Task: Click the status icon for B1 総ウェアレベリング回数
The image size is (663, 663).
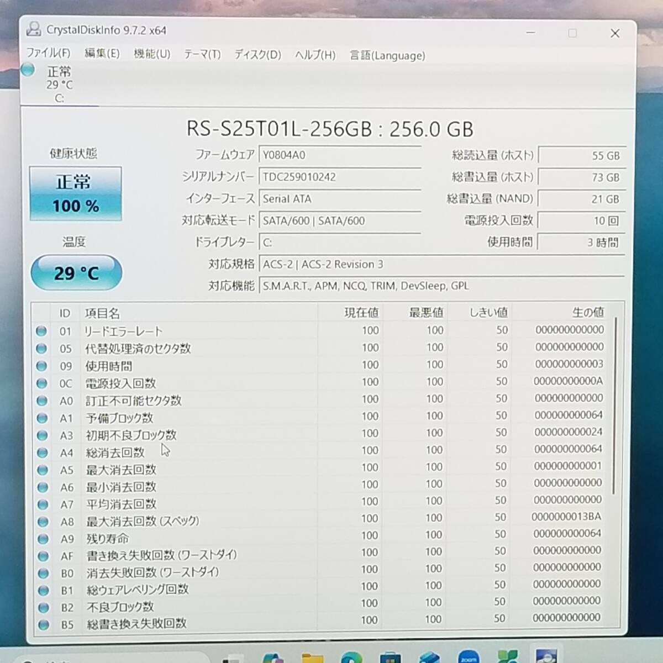Action: 43,590
